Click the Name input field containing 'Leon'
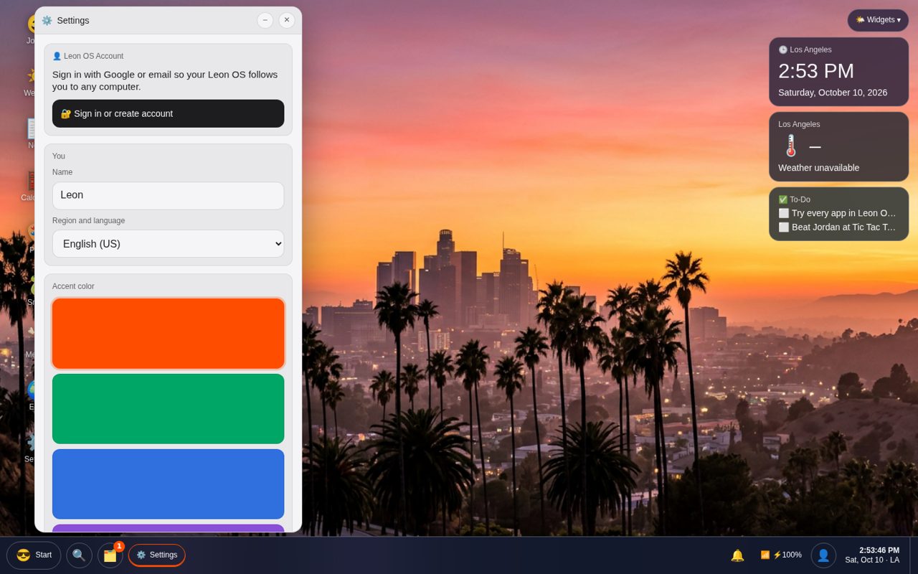Image resolution: width=918 pixels, height=574 pixels. click(169, 195)
